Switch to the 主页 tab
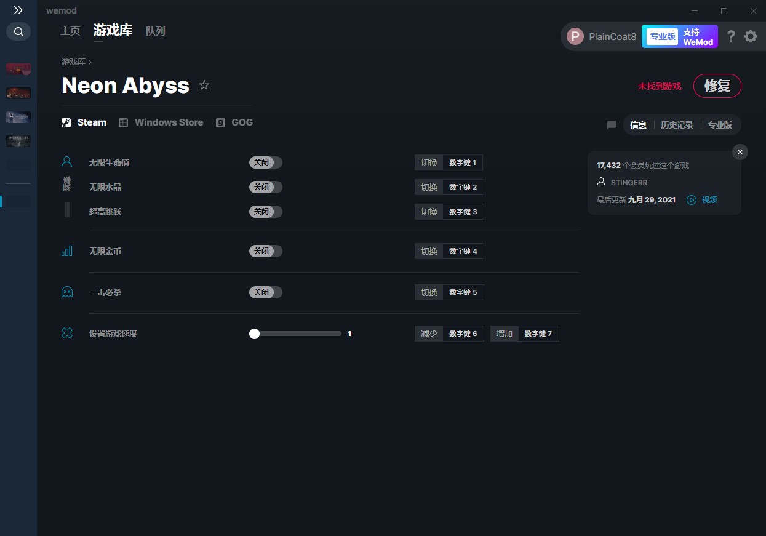The width and height of the screenshot is (766, 536). point(70,31)
